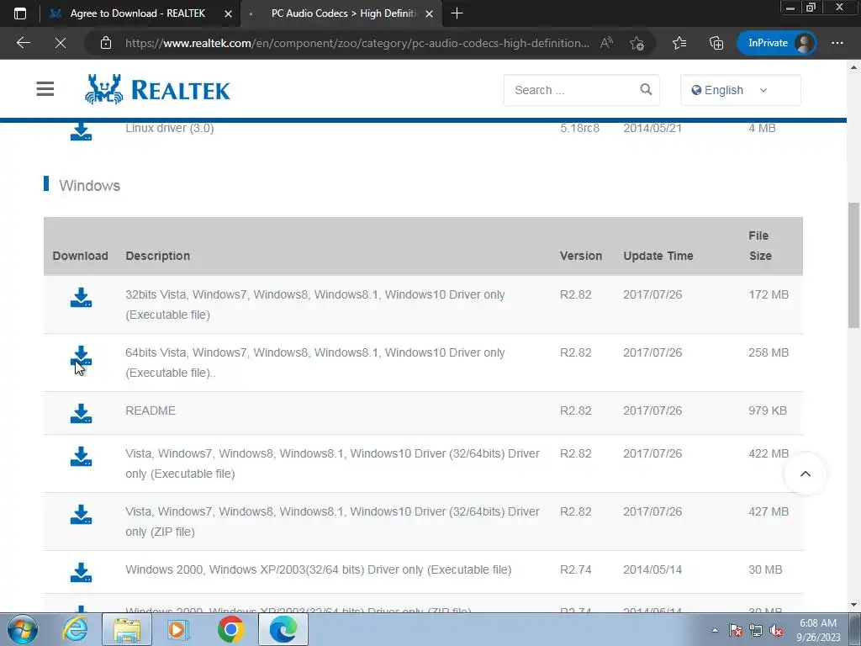Viewport: 861px width, 646px height.
Task: Click the volume speaker tray icon
Action: pyautogui.click(x=776, y=630)
